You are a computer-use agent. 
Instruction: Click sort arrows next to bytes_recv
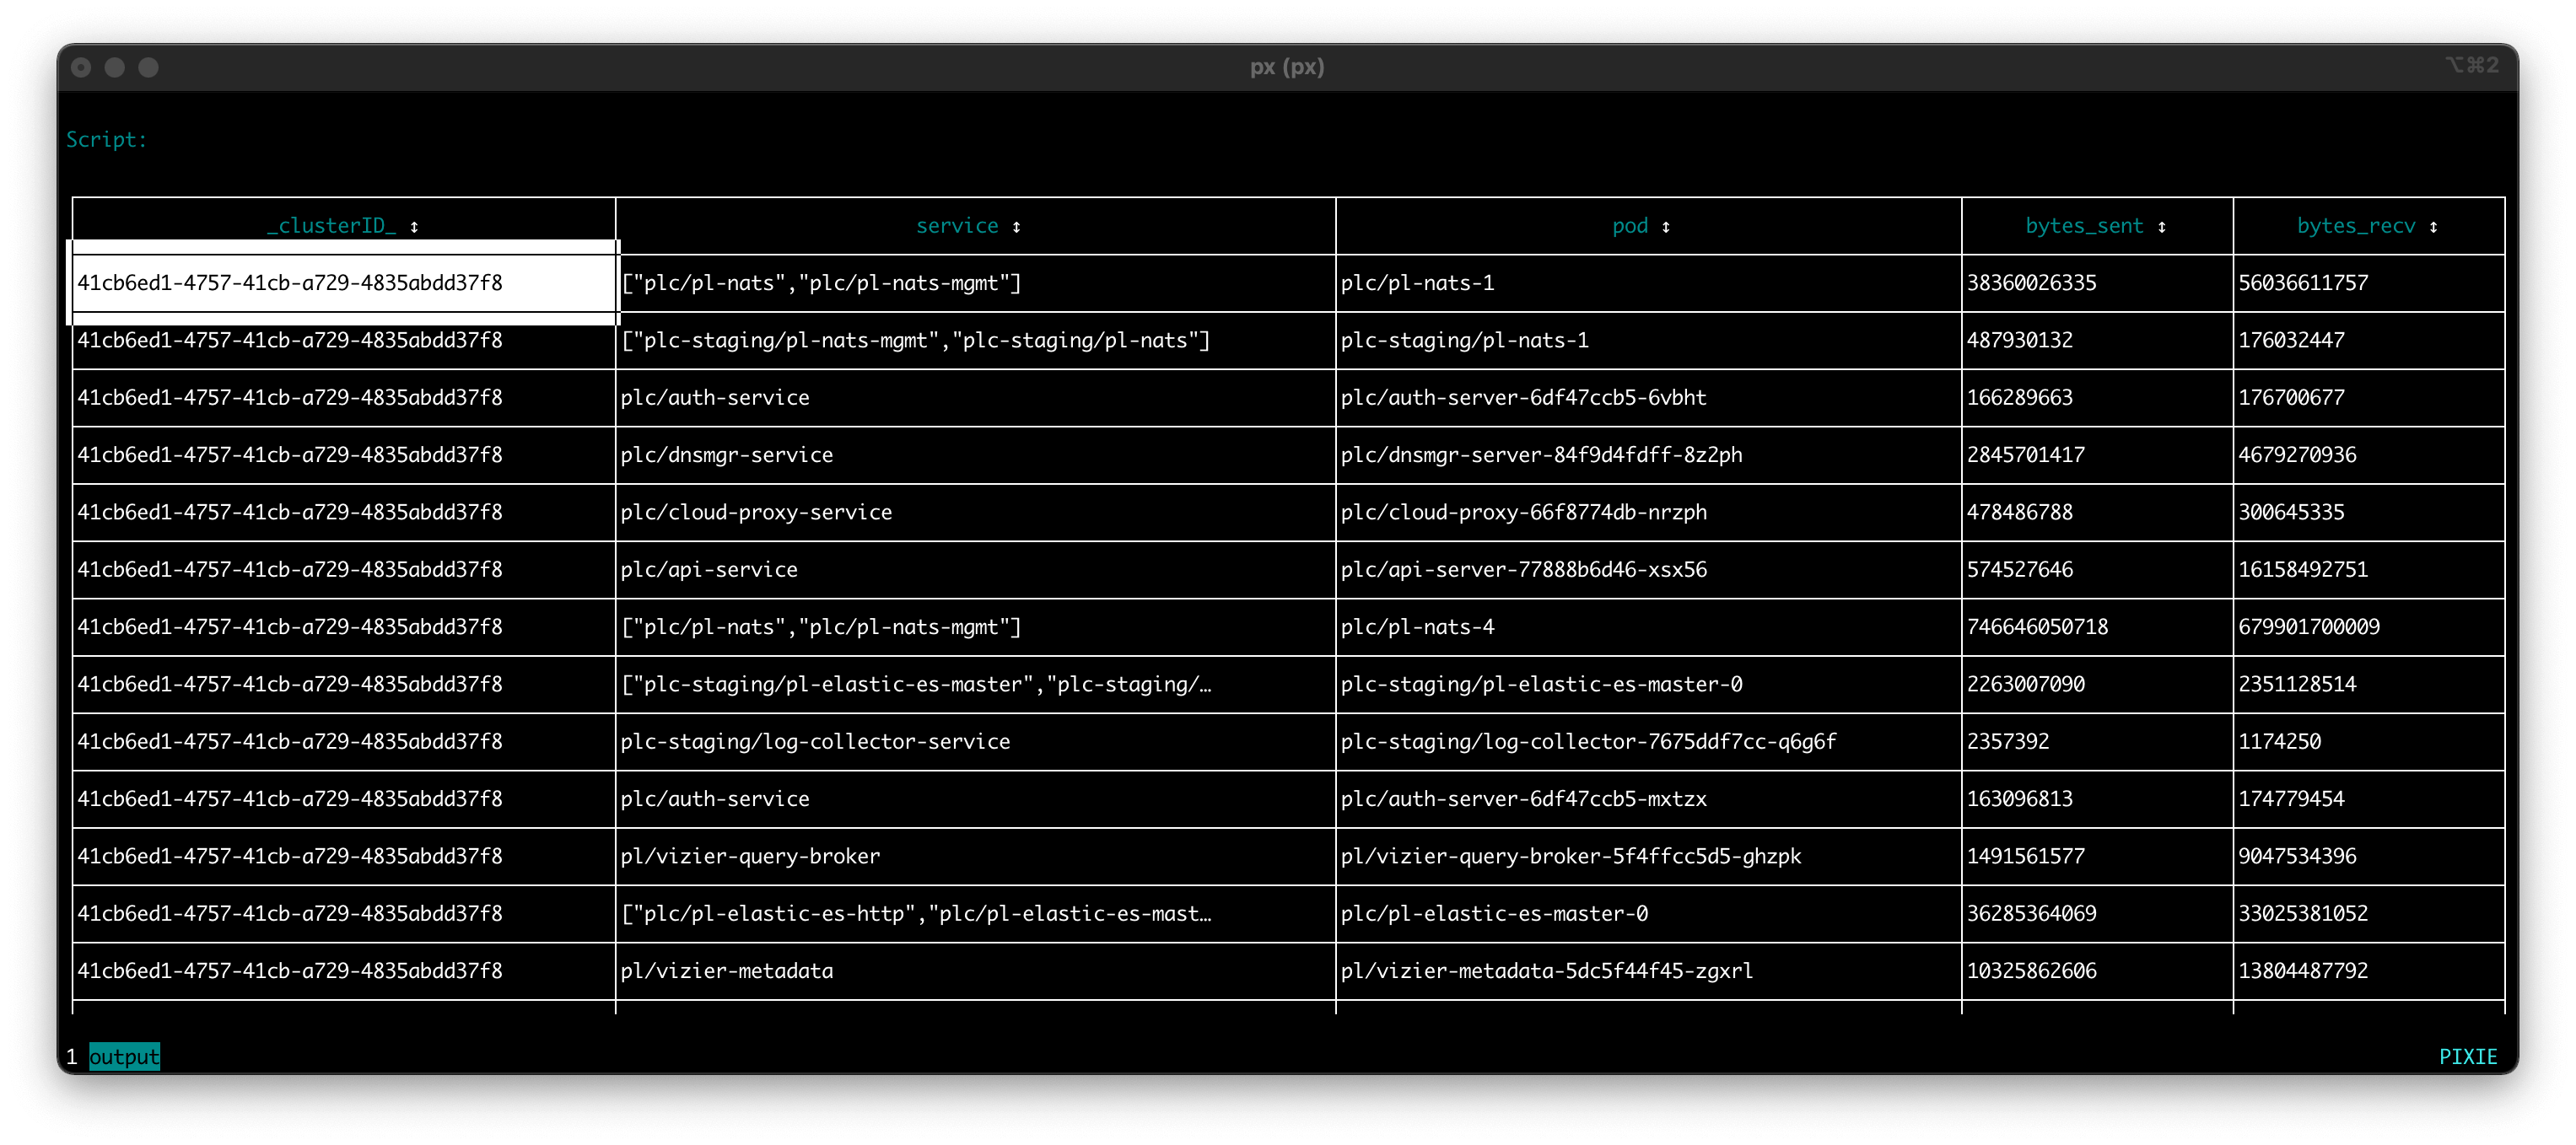pos(2433,227)
